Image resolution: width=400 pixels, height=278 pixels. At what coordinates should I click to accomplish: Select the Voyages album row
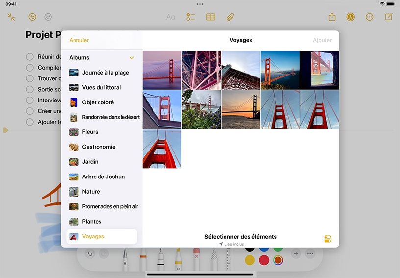coord(102,236)
